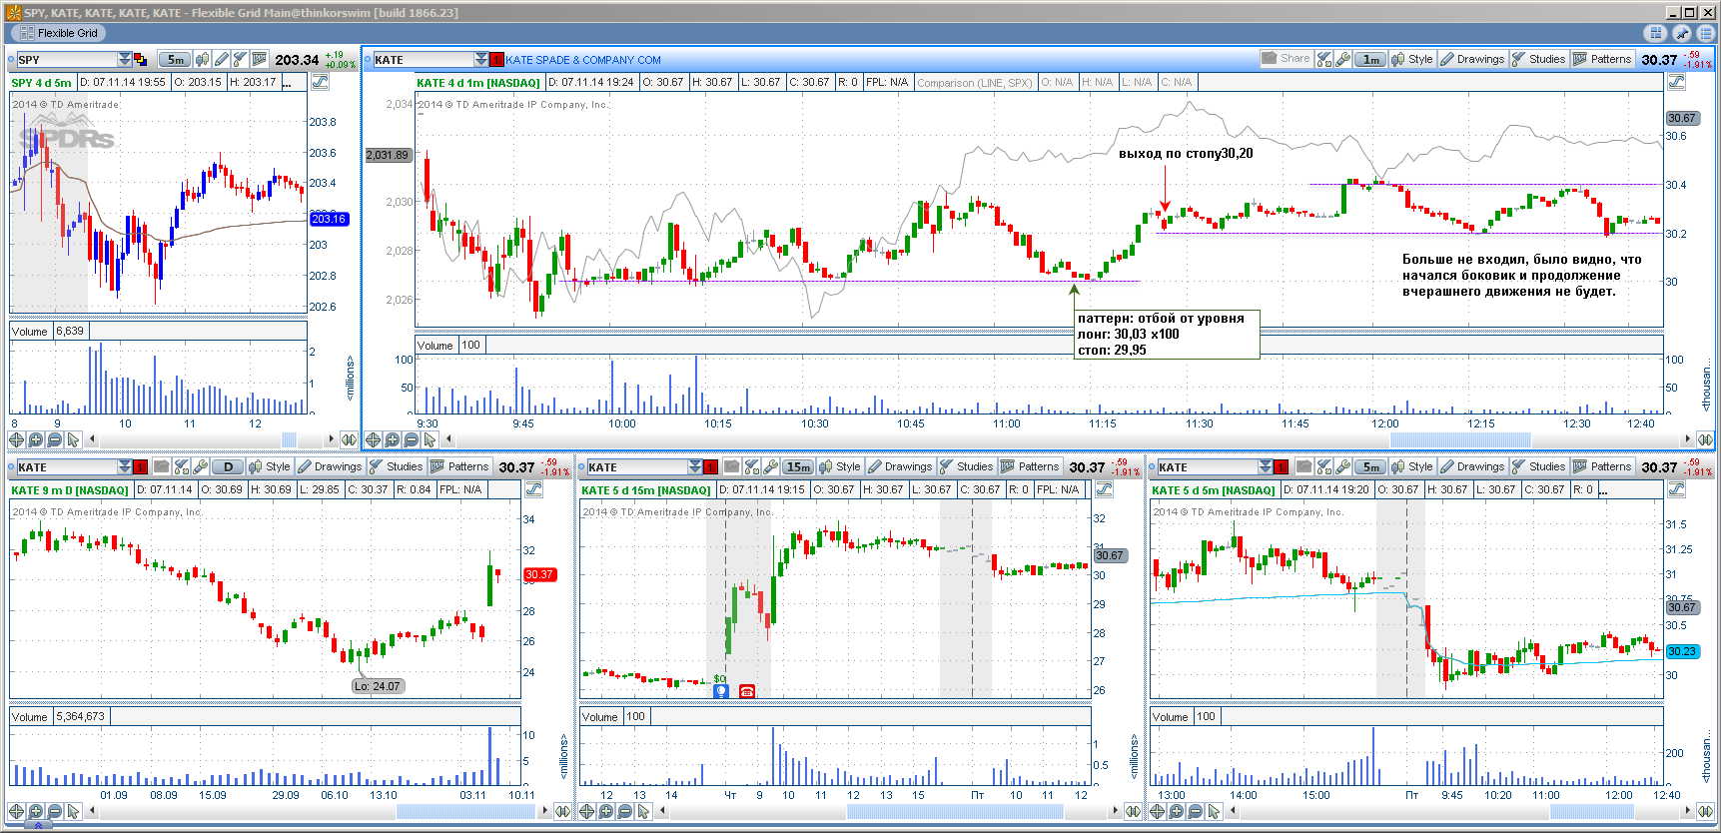The height and width of the screenshot is (833, 1721).
Task: Open the Style menu in main KATE chart
Action: [1412, 60]
